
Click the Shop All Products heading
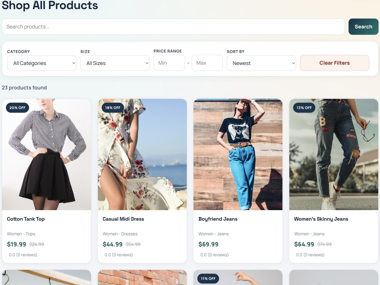50,5
